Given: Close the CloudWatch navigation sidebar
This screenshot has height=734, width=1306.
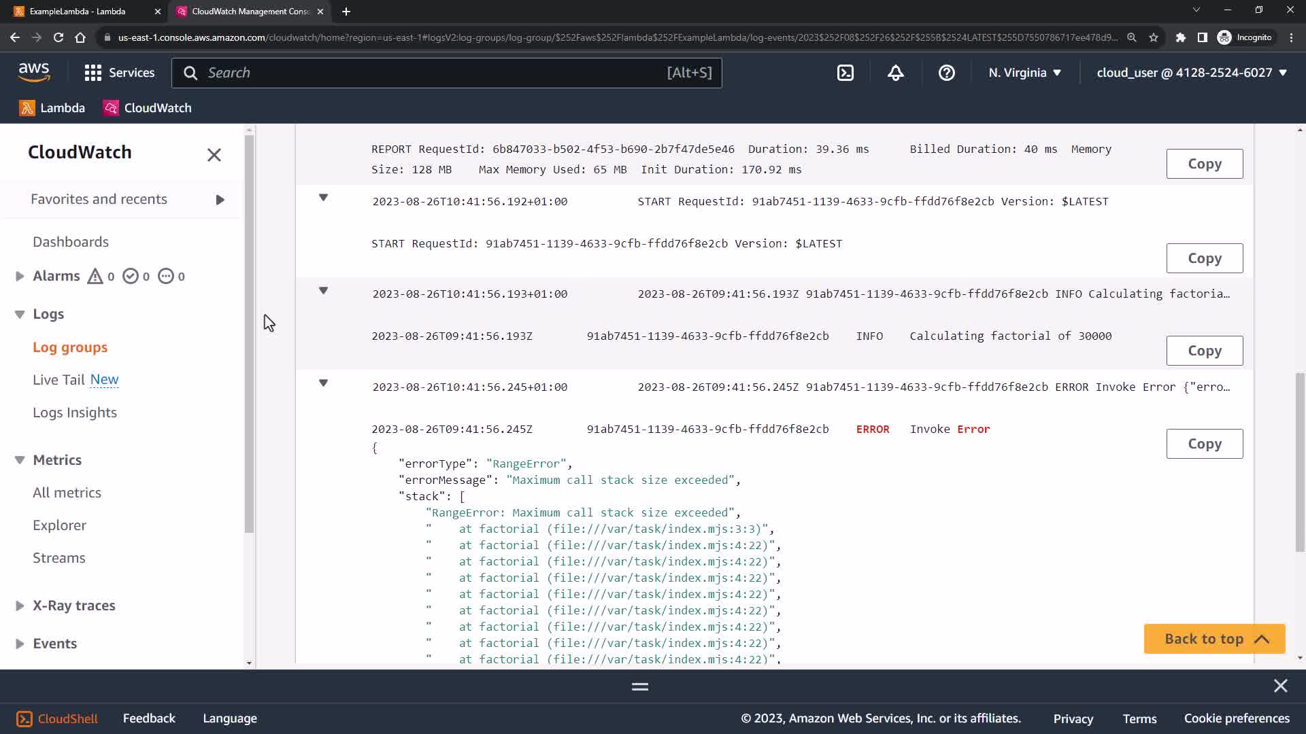Looking at the screenshot, I should point(214,155).
